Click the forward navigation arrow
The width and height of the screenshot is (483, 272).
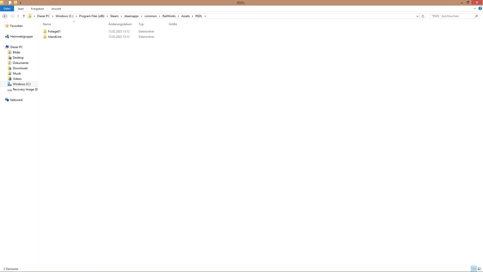pos(12,16)
